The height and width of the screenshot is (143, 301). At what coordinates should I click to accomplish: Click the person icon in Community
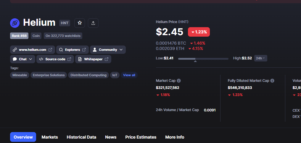pos(94,50)
